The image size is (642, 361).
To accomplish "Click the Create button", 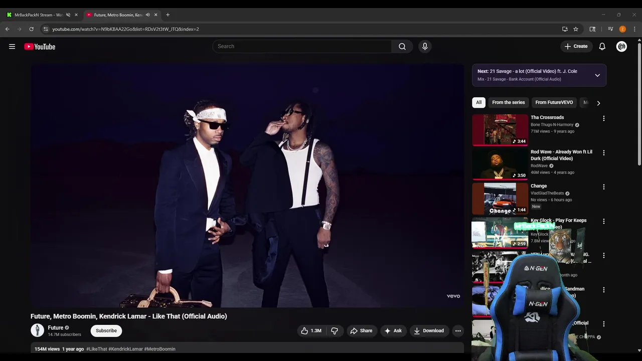I will tap(576, 46).
